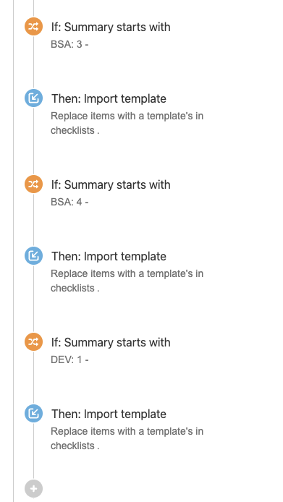Click the checklist description under the first Import template

[127, 123]
